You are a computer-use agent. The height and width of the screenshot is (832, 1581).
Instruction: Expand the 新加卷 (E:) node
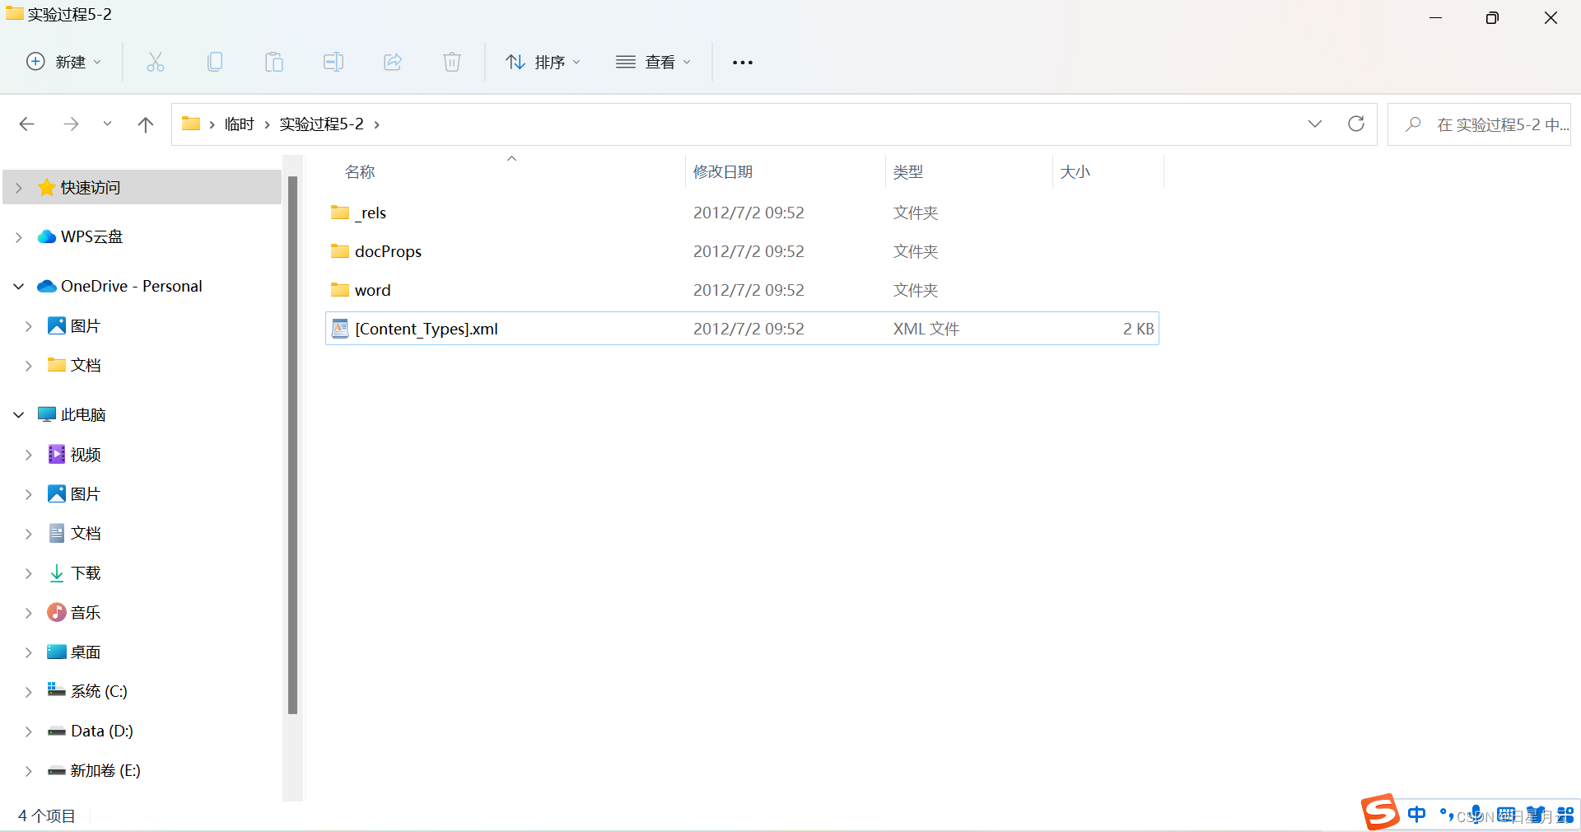pos(29,771)
